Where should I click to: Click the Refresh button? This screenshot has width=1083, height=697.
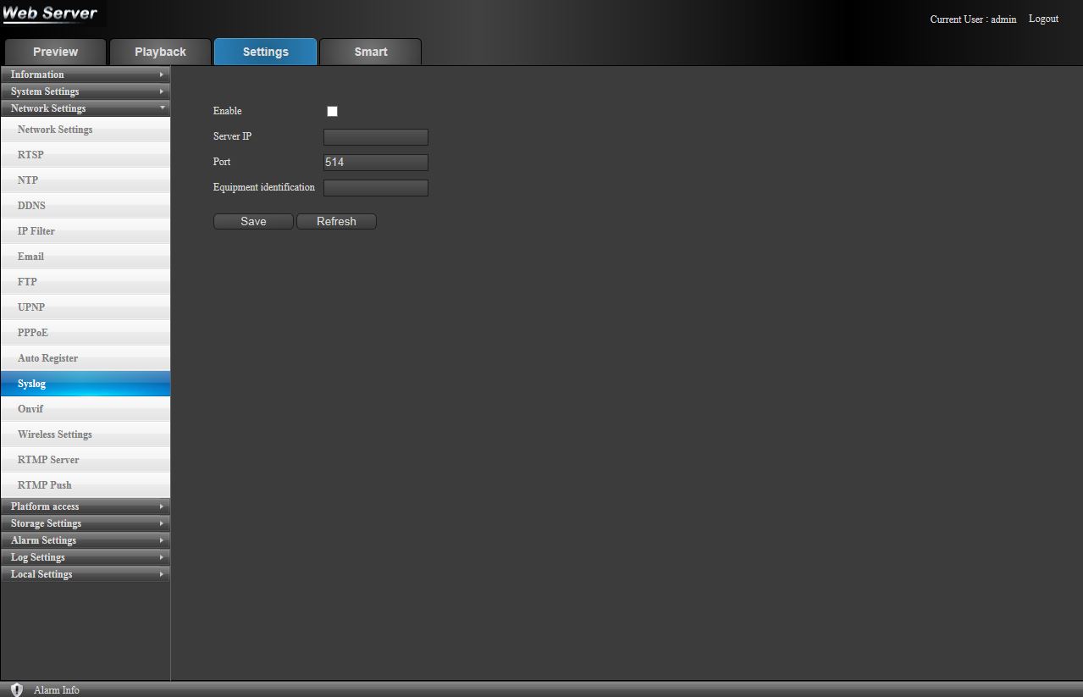336,221
